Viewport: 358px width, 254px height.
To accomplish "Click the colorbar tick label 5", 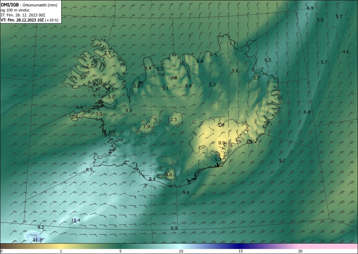I will click(120, 251).
